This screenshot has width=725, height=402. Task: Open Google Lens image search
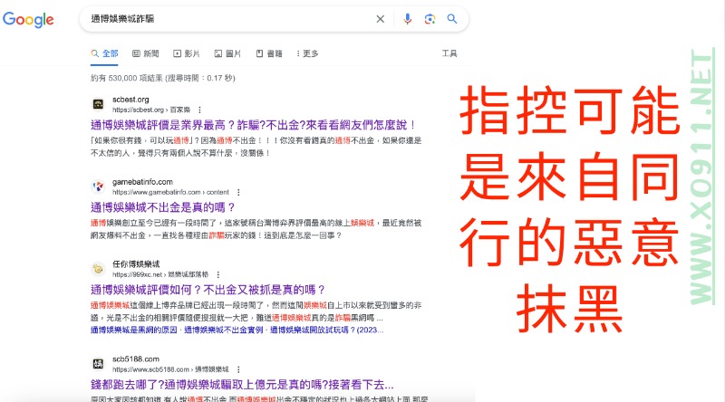click(430, 19)
